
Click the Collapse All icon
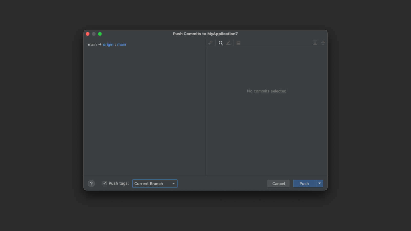click(x=323, y=43)
